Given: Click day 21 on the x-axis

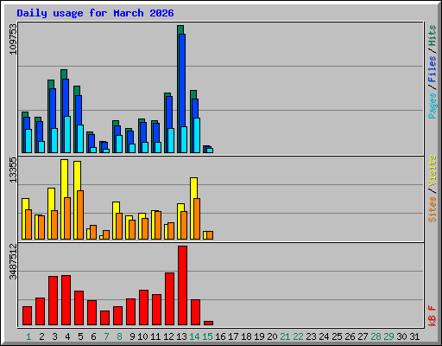Looking at the screenshot, I should coord(285,336).
